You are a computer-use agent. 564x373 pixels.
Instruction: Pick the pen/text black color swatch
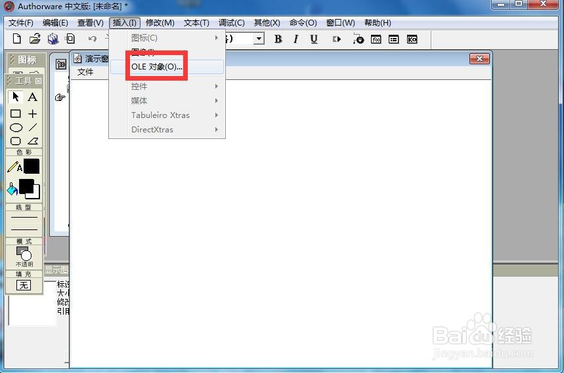pyautogui.click(x=32, y=167)
